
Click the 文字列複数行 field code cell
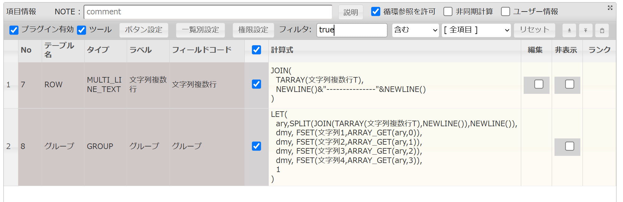[x=207, y=85]
